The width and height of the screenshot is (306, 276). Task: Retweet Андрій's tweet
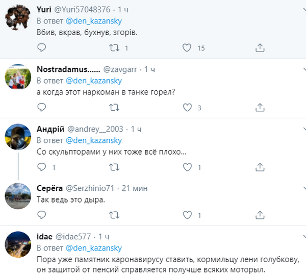[115, 167]
